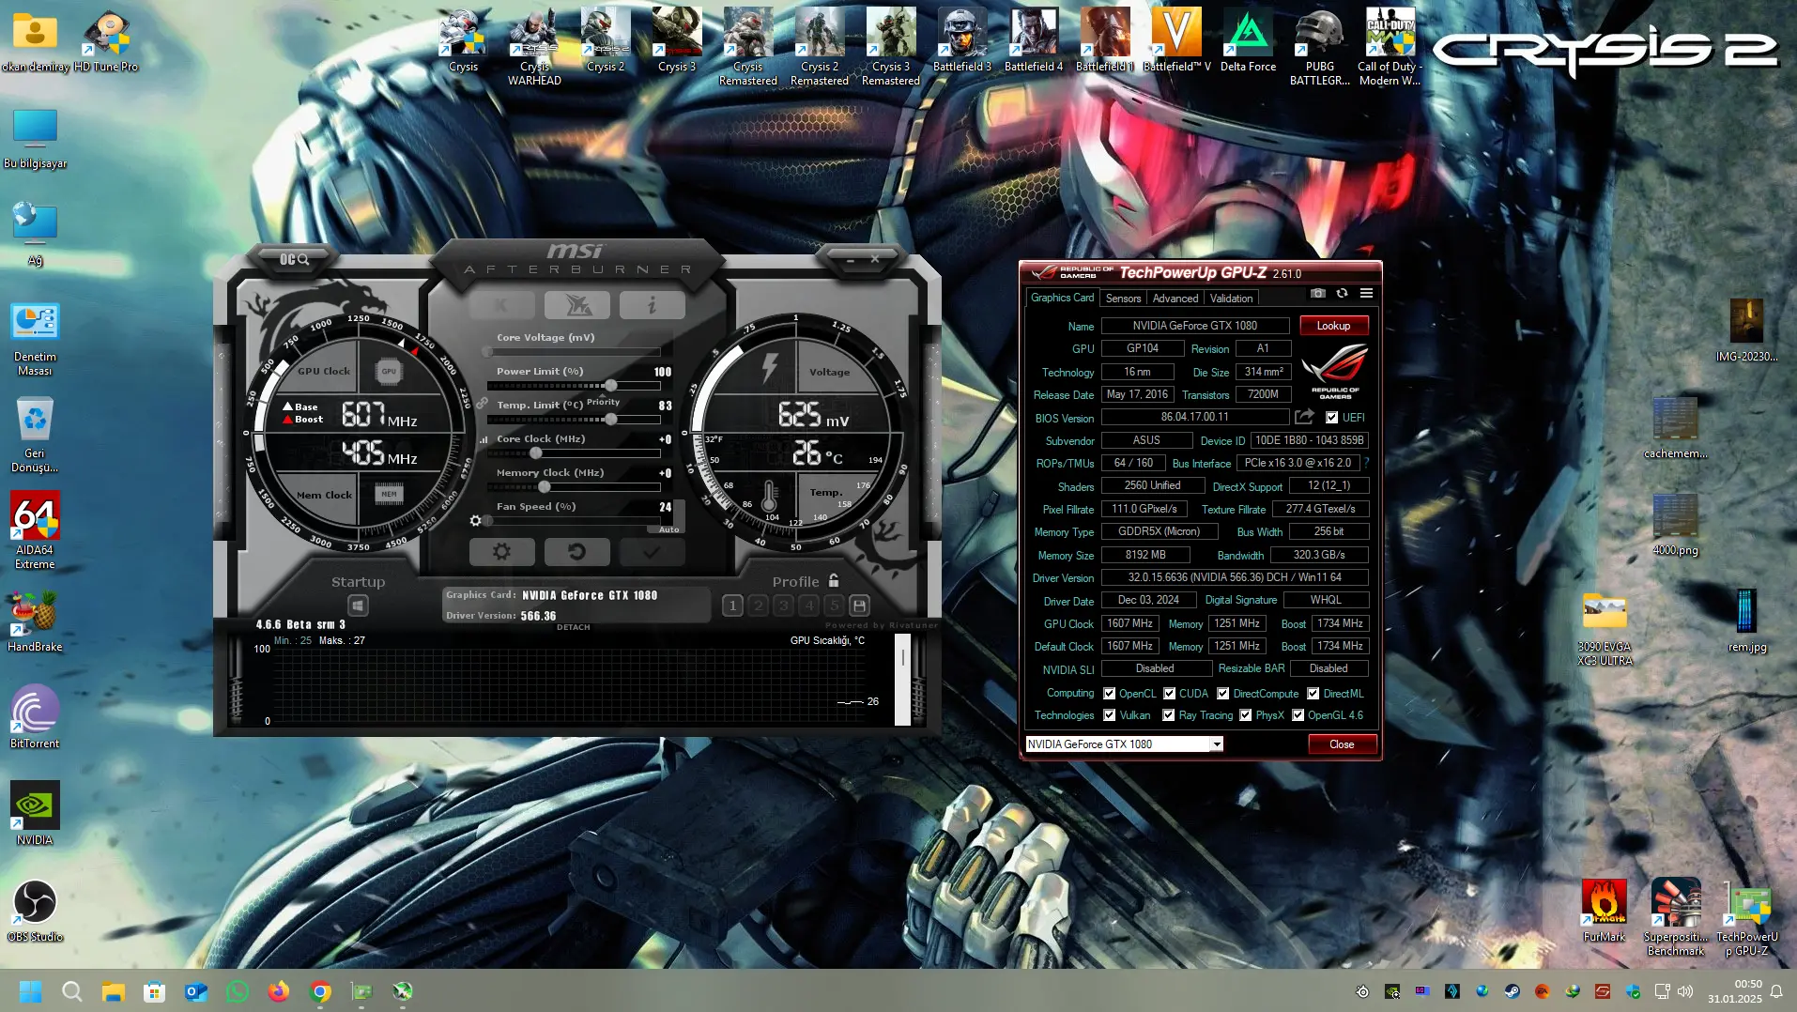Toggle the DirectCompute checkbox
Viewport: 1797px width, 1012px height.
1222,694
